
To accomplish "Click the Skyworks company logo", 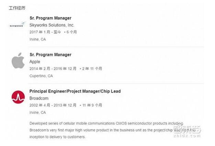I will click(18, 24).
